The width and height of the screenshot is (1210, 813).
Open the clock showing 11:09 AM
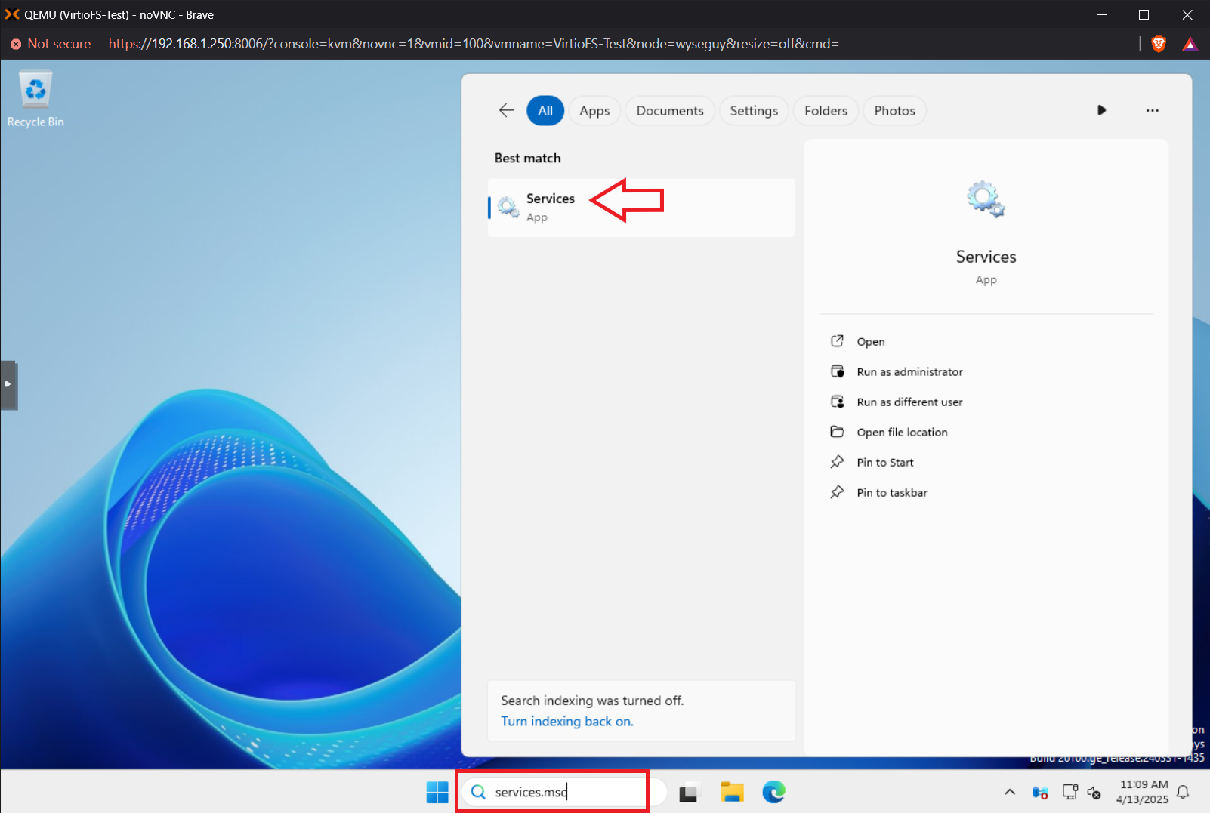[1143, 792]
